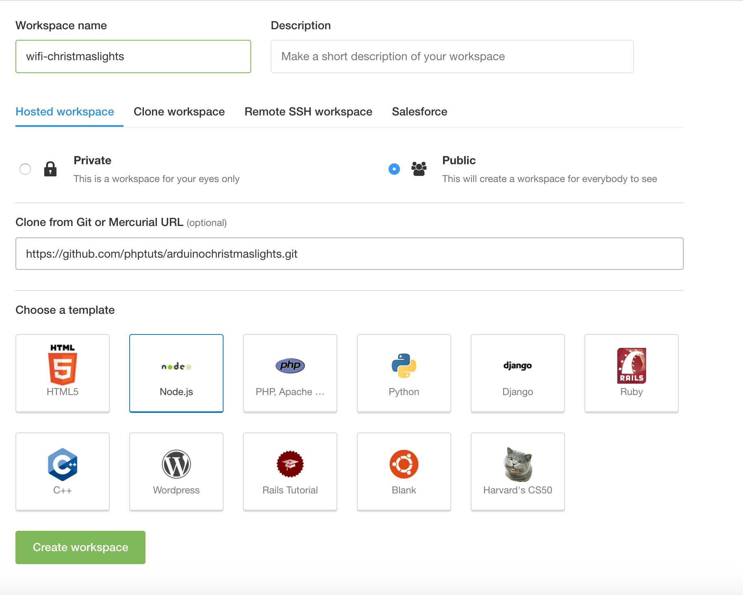Click the 'Wordpress' template caption
Image resolution: width=743 pixels, height=595 pixels.
tap(176, 490)
